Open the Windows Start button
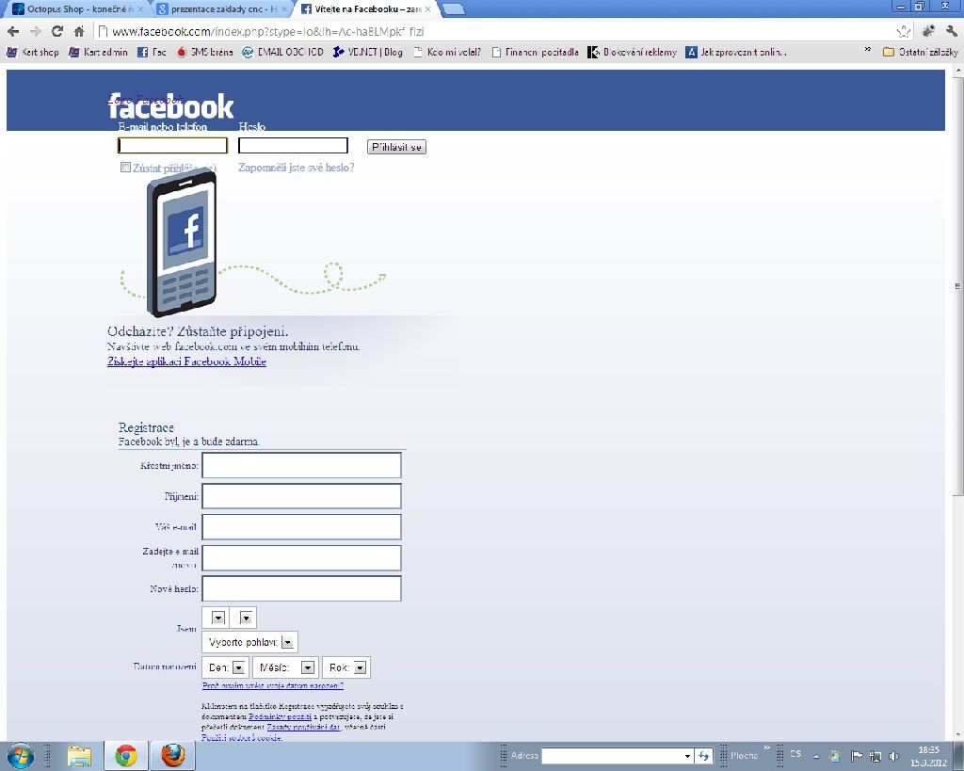This screenshot has height=771, width=964. [21, 756]
